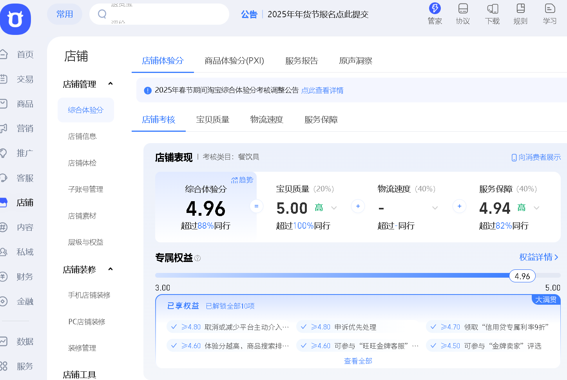Expand 服务保障 score dropdown chevron
567x380 pixels.
click(x=536, y=208)
